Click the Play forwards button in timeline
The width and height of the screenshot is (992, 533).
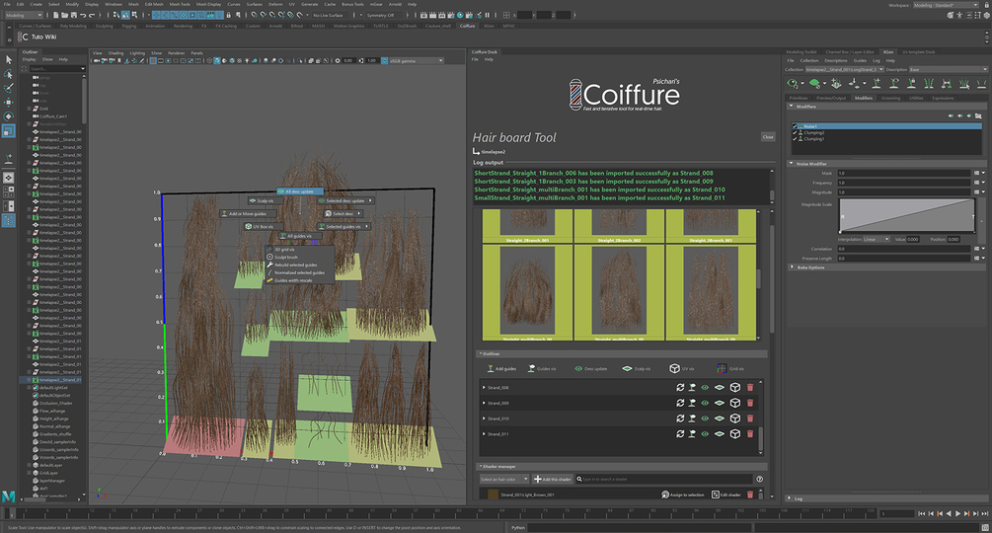(957, 513)
